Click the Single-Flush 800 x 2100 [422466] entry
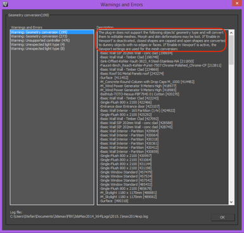This screenshot has height=233, width=244. click(x=125, y=103)
